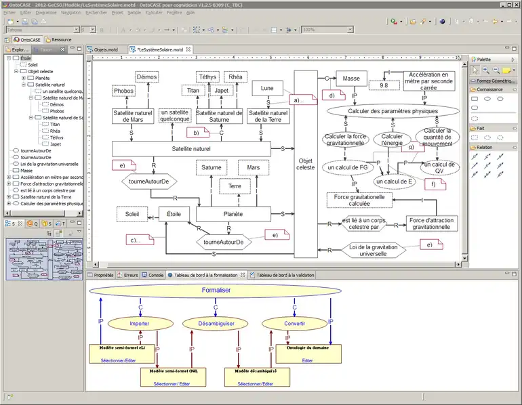Switch to the Erreurs tab
522x405 pixels.
point(129,275)
